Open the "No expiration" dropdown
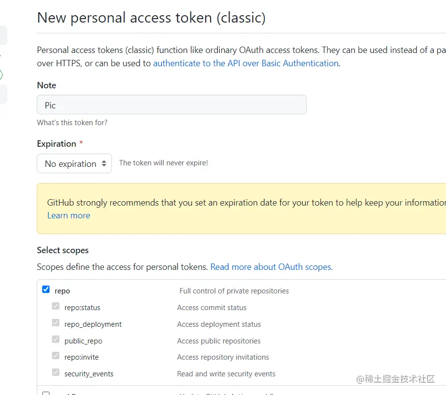This screenshot has width=446, height=395. click(x=74, y=164)
